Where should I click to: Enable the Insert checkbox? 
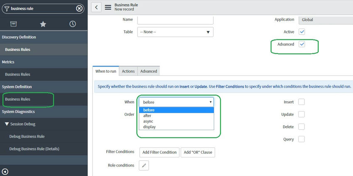pos(302,102)
